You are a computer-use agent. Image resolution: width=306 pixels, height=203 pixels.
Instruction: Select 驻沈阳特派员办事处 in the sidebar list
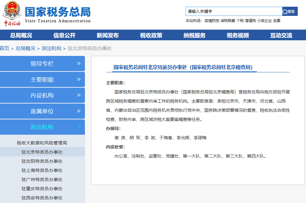coord(42,161)
